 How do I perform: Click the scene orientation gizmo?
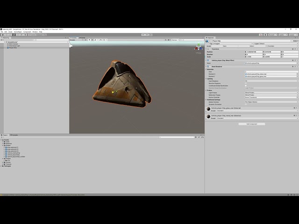click(x=199, y=47)
